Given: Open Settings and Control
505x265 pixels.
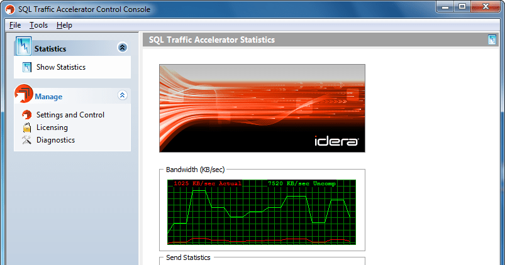Looking at the screenshot, I should point(70,115).
